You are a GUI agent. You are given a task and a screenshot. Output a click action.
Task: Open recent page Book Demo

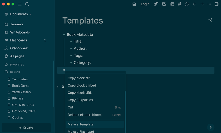coord(21,86)
